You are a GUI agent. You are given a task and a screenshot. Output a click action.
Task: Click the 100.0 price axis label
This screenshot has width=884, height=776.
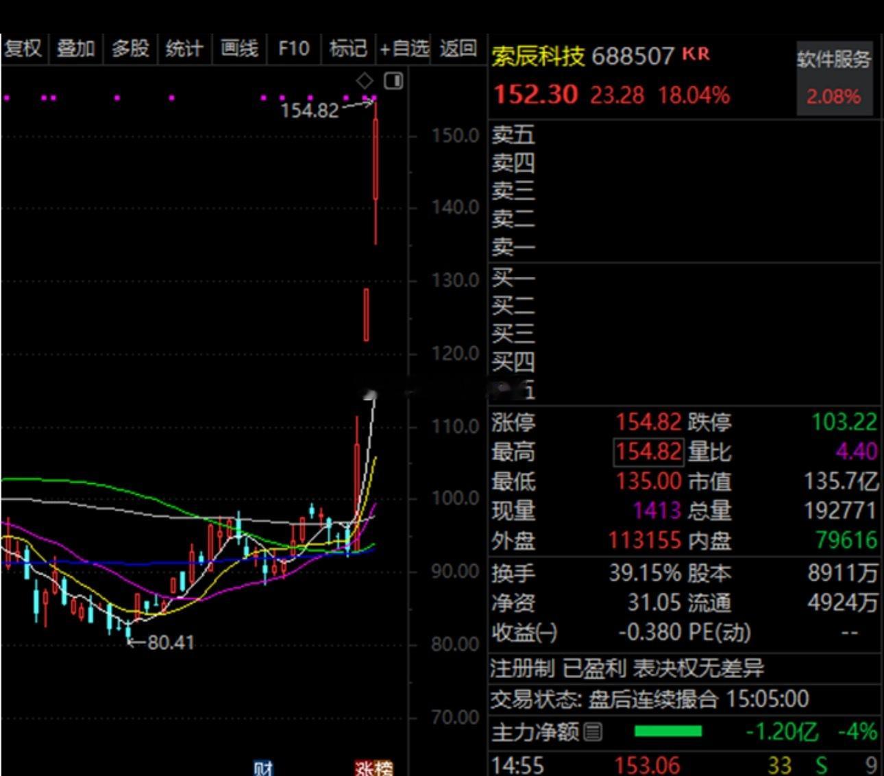(x=456, y=498)
